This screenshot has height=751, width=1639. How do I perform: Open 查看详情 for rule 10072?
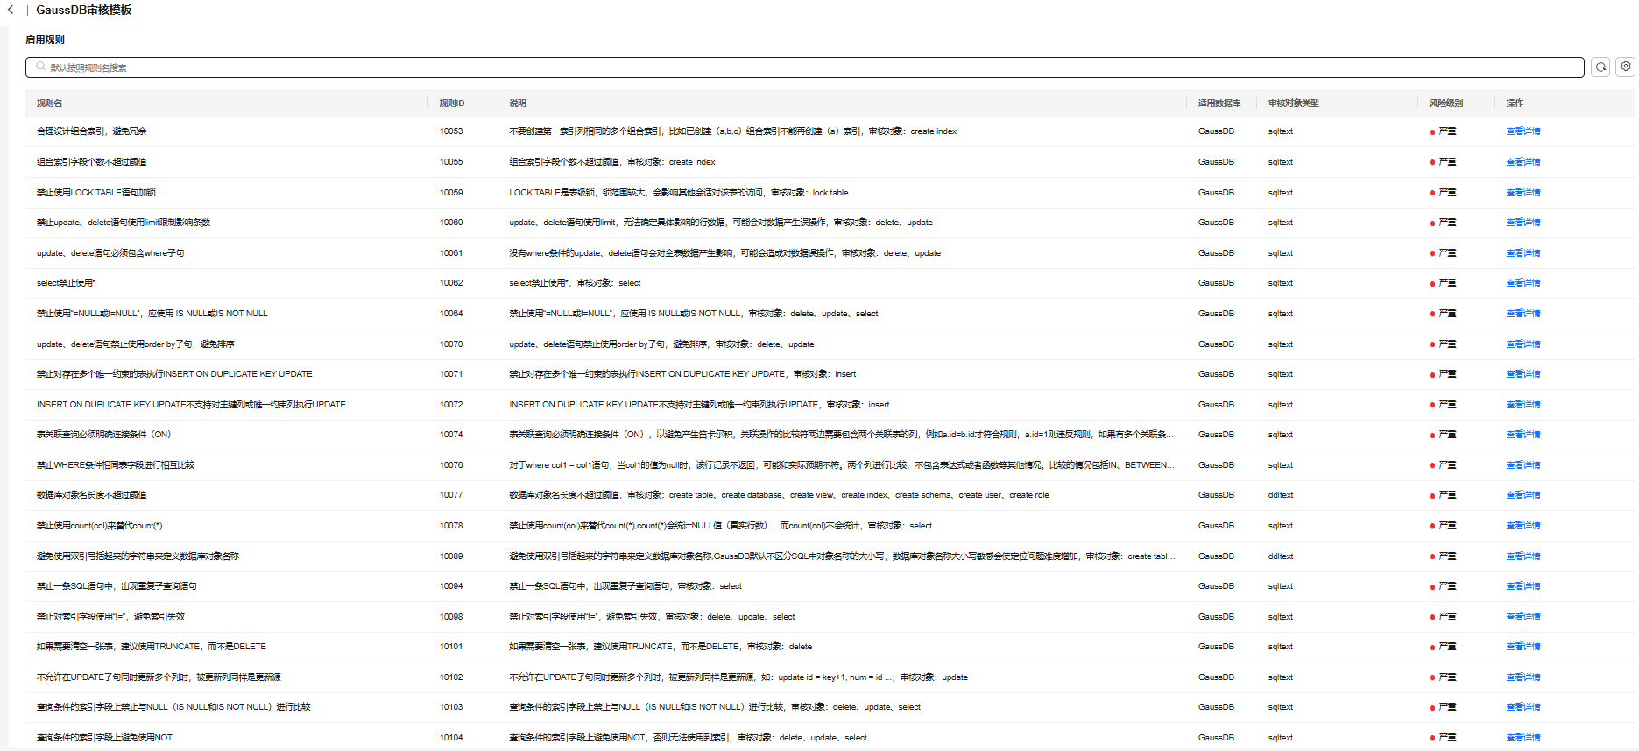point(1522,405)
